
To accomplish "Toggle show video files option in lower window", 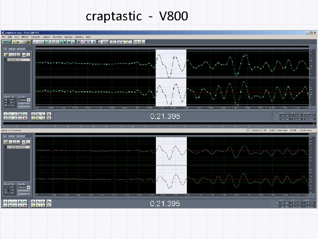I will 5,193.
